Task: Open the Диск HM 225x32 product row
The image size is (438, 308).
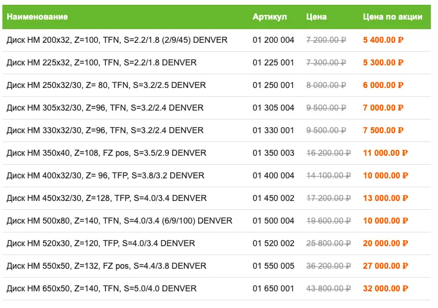Action: [101, 62]
